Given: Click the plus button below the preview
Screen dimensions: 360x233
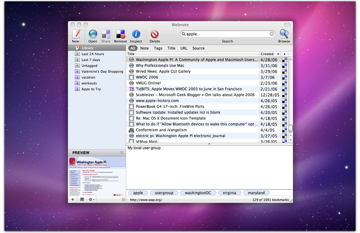Looking at the screenshot, I should 72,199.
